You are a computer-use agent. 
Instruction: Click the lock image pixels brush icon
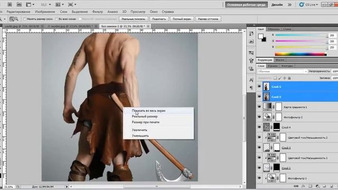(280, 78)
